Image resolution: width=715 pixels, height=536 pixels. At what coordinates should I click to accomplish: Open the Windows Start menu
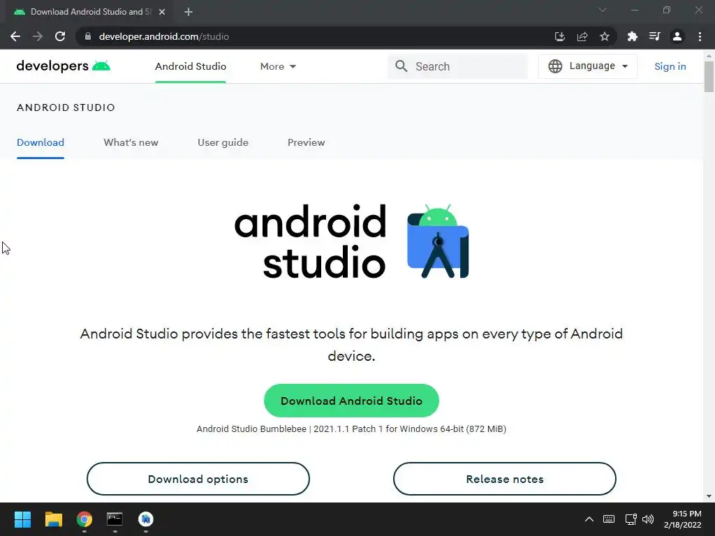click(x=22, y=519)
